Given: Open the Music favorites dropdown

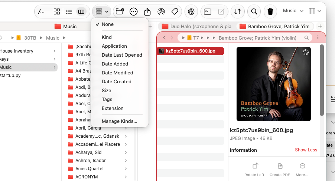Looking at the screenshot, I should click(x=293, y=11).
